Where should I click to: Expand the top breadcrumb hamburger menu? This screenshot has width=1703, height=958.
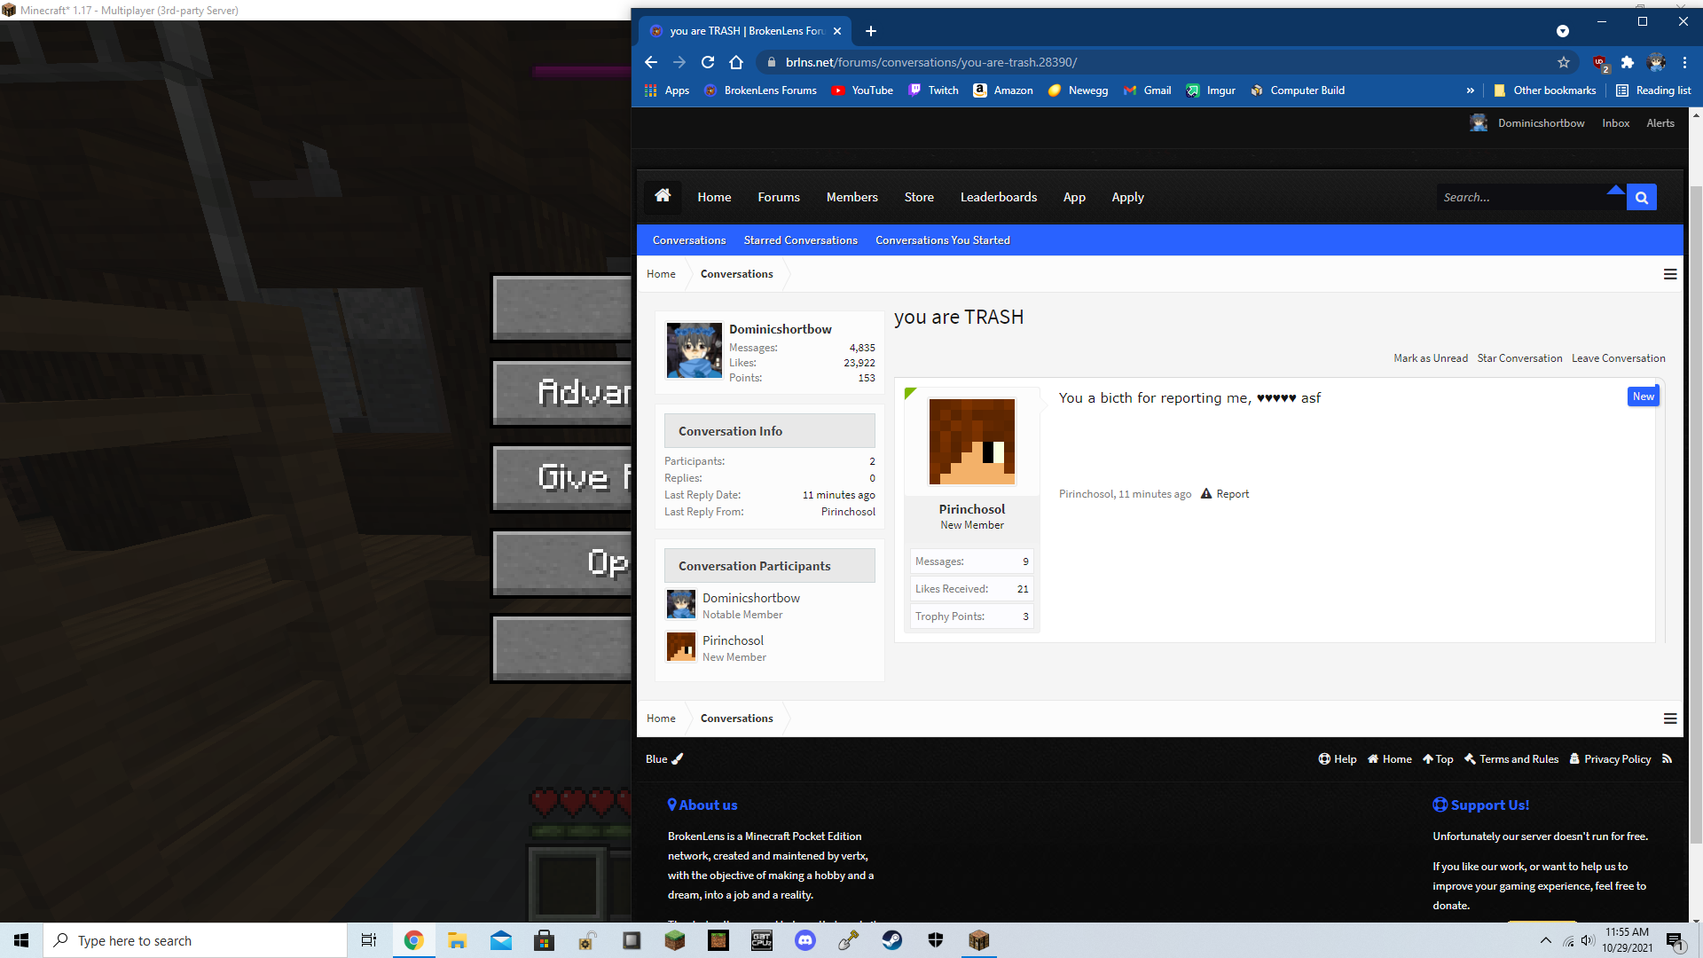1670,274
